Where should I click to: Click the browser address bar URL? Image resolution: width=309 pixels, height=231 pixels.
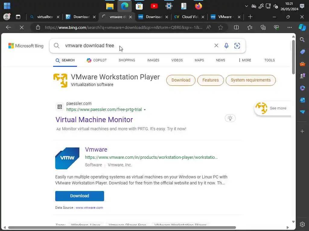123,27
